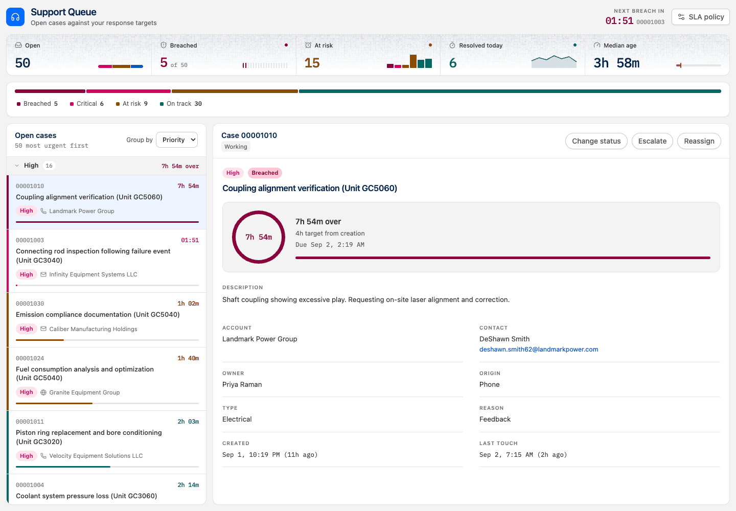Click the Median age gauge icon
The image size is (736, 511).
pos(597,45)
